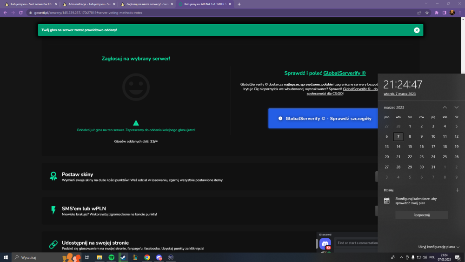Screen dimensions: 465x262
Task: Open the People icon in system tray
Action: [392, 257]
